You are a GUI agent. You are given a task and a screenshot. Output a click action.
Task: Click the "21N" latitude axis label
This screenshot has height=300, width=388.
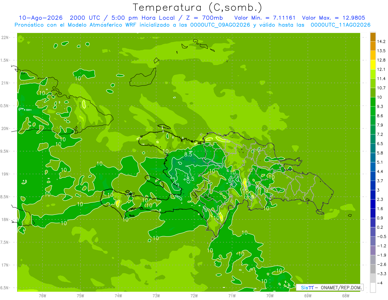[5, 83]
